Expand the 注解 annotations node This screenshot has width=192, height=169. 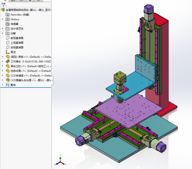click(x=3, y=33)
